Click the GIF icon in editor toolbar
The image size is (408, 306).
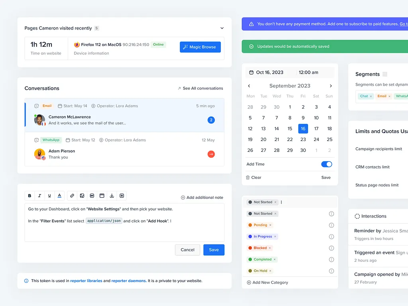[92, 196]
